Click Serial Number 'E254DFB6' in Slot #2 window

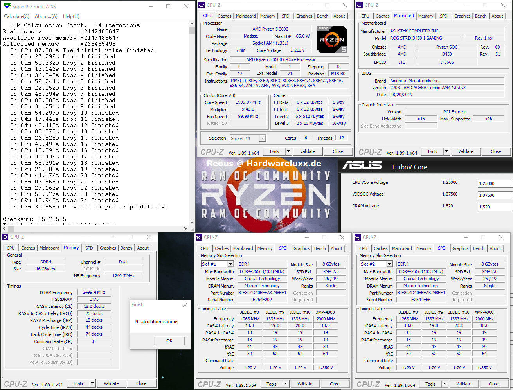coord(421,300)
